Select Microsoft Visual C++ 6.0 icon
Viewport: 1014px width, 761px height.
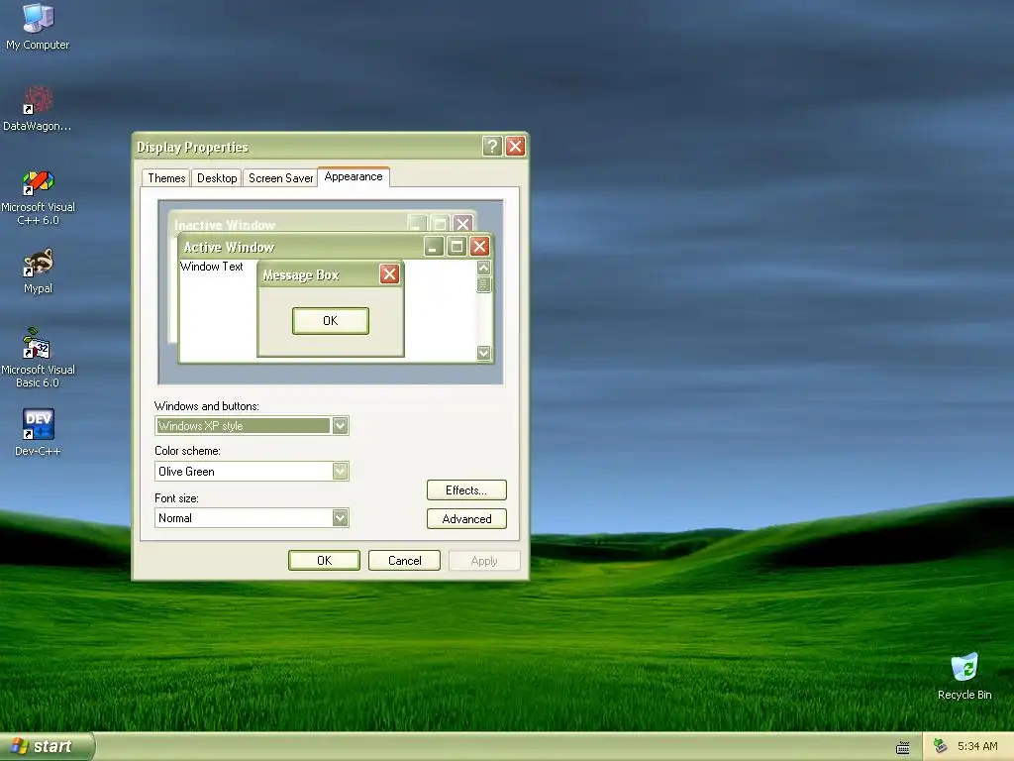point(38,197)
